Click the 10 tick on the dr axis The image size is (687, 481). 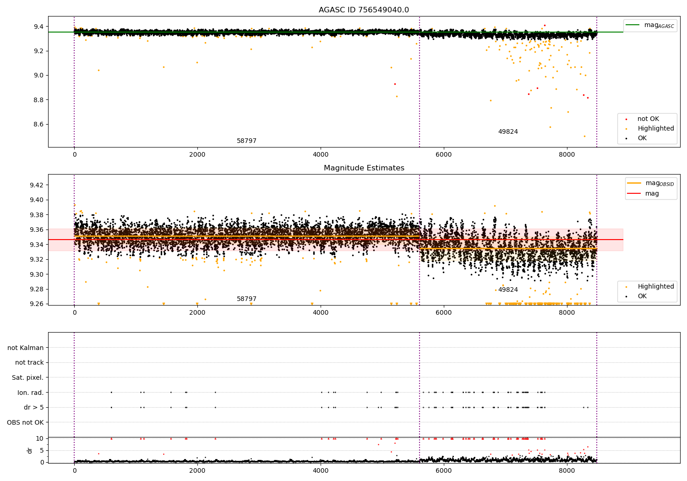click(40, 438)
